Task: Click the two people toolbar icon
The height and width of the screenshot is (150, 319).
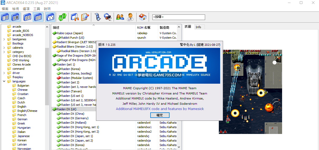Action: tap(120, 17)
